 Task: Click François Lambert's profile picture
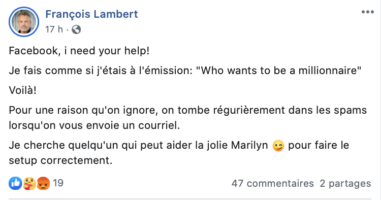[24, 22]
